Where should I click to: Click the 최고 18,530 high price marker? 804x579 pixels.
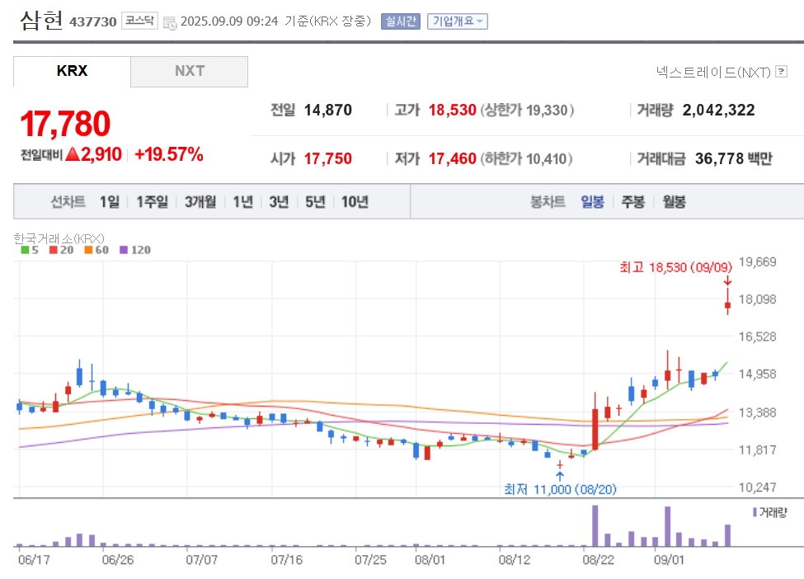coord(675,267)
